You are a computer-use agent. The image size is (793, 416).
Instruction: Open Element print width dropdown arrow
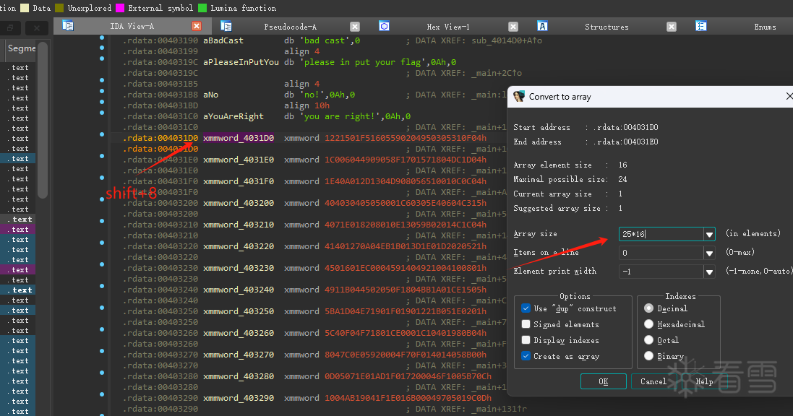[709, 272]
